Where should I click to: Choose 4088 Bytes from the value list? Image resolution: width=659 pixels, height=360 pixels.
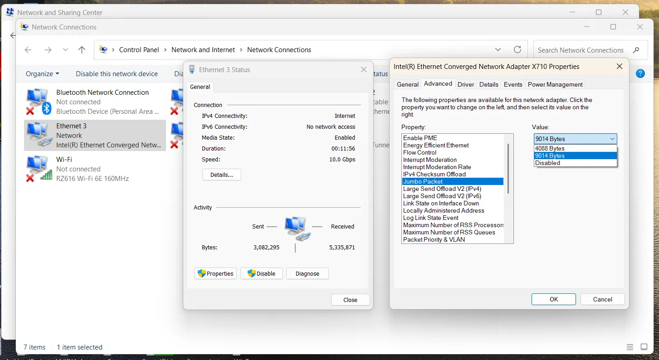tap(576, 148)
